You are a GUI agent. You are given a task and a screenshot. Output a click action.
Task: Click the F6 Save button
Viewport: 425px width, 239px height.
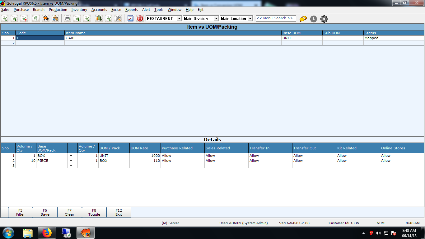point(45,212)
